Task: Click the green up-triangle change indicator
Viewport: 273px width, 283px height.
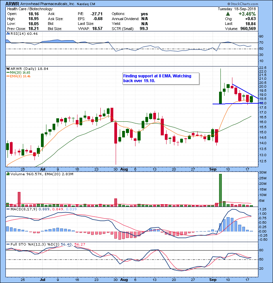Action: [228, 14]
